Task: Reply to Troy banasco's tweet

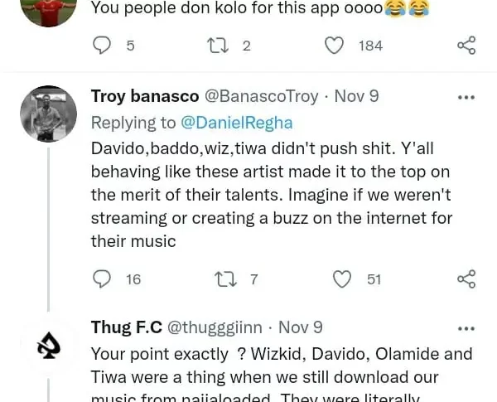Action: pos(103,278)
